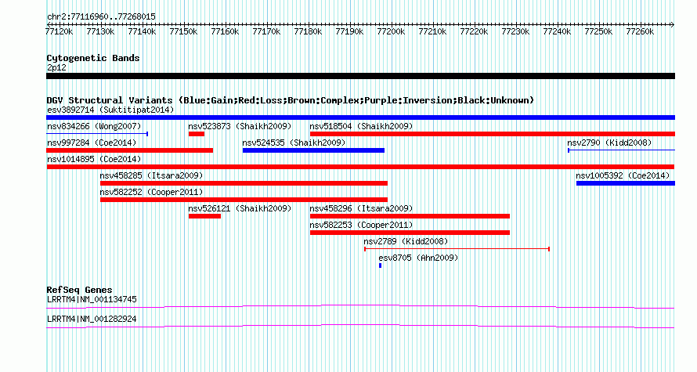Click the Cytogenetic Bands track title

point(93,58)
